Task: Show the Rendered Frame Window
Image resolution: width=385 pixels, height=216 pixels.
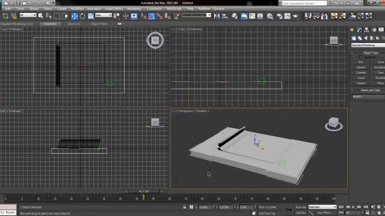Action: coord(288,16)
